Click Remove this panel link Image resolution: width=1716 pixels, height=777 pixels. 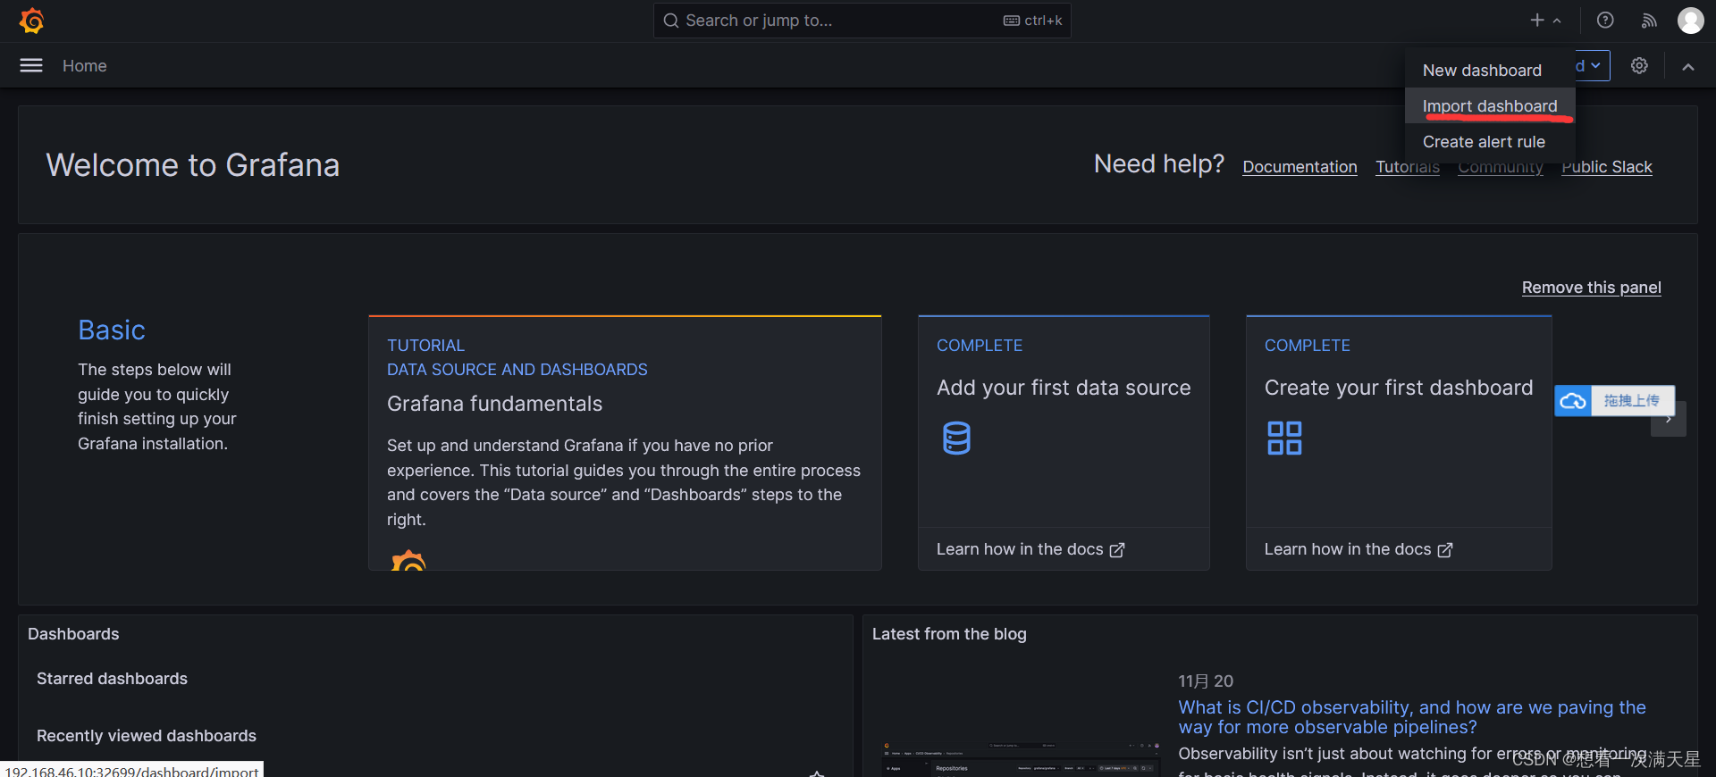[x=1592, y=288]
